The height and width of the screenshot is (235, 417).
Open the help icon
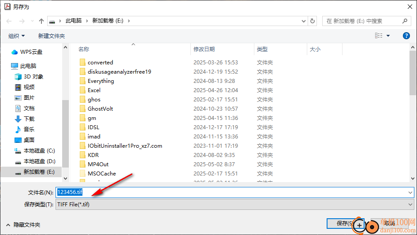(406, 36)
